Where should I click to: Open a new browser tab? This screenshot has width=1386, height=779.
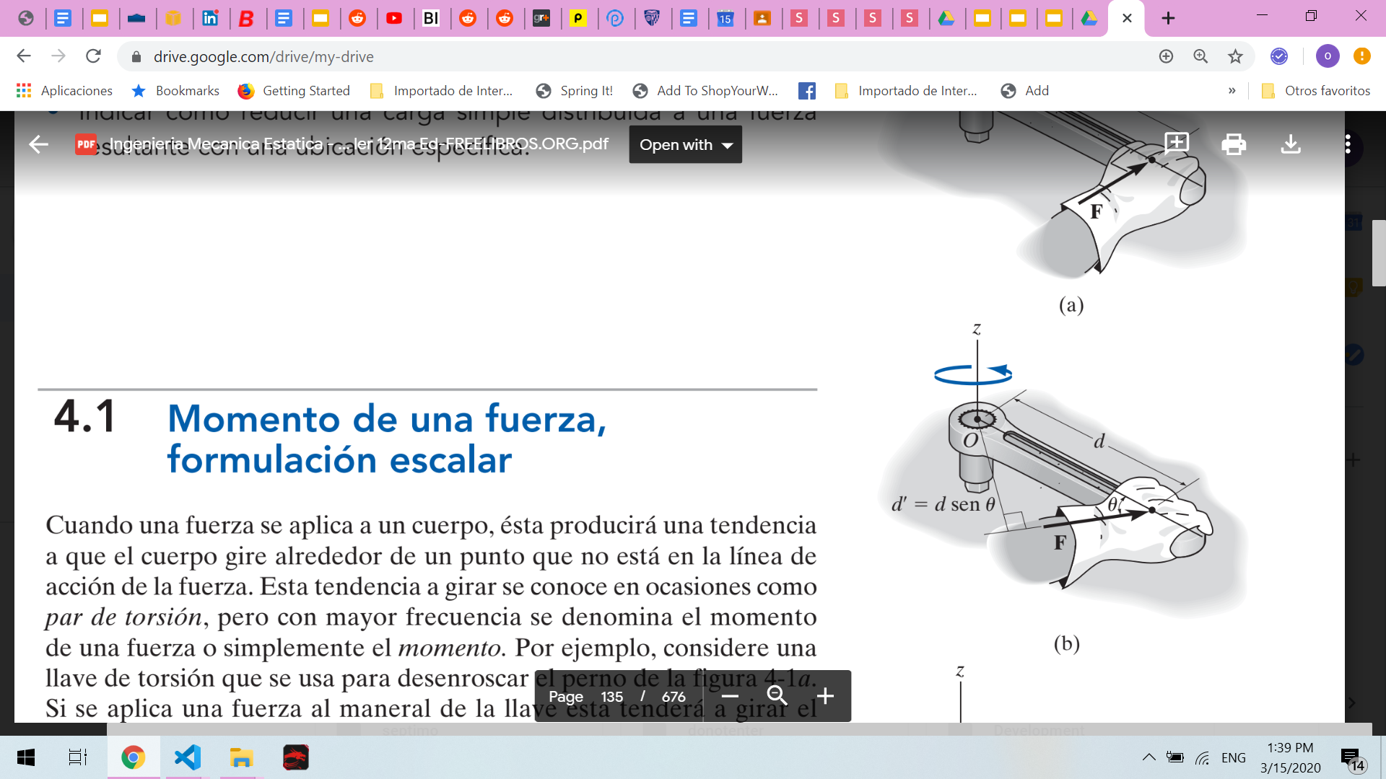1168,18
